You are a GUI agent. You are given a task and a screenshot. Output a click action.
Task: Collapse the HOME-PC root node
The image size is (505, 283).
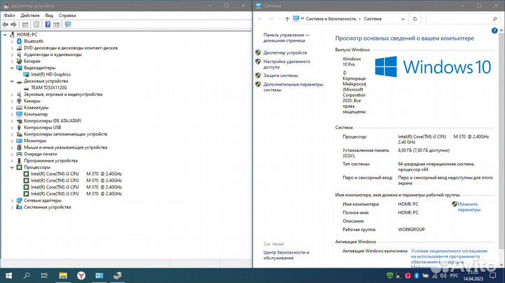pyautogui.click(x=5, y=34)
